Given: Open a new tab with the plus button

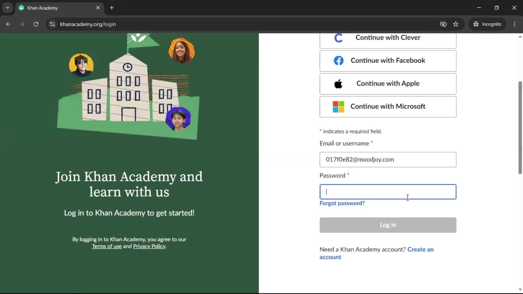Looking at the screenshot, I should click(x=112, y=8).
